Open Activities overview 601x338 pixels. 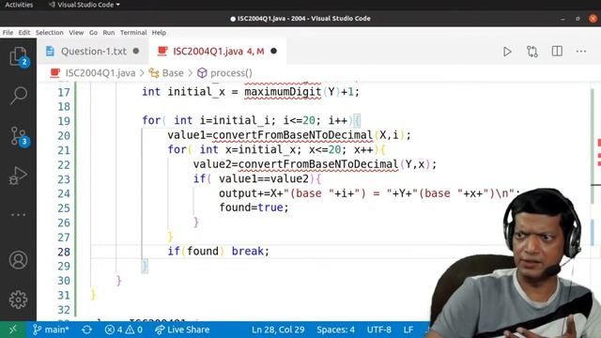coord(19,5)
